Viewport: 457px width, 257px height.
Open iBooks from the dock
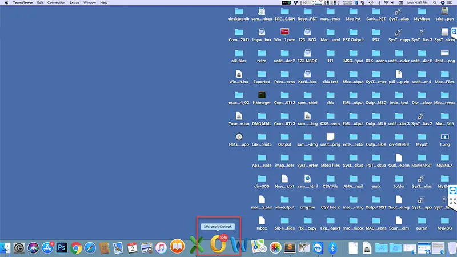tap(177, 247)
